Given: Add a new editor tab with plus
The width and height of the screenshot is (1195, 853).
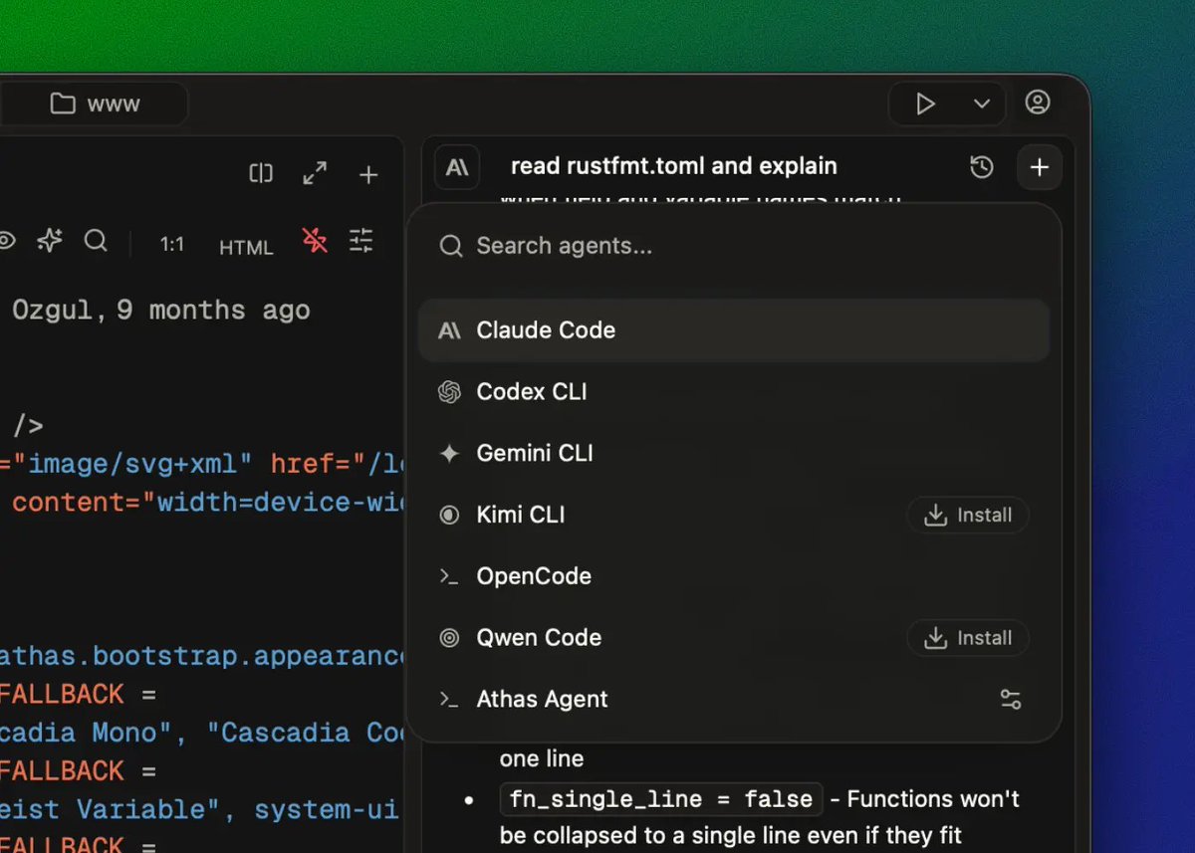Looking at the screenshot, I should [x=368, y=175].
